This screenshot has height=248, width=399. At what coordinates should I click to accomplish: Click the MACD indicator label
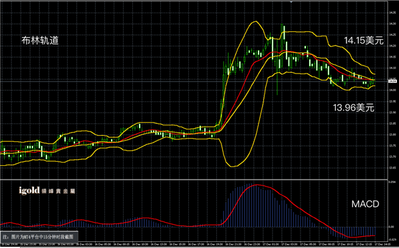(x=365, y=204)
